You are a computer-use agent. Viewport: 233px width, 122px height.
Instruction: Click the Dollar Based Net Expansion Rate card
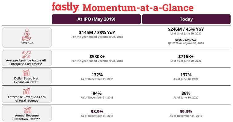(x=27, y=76)
